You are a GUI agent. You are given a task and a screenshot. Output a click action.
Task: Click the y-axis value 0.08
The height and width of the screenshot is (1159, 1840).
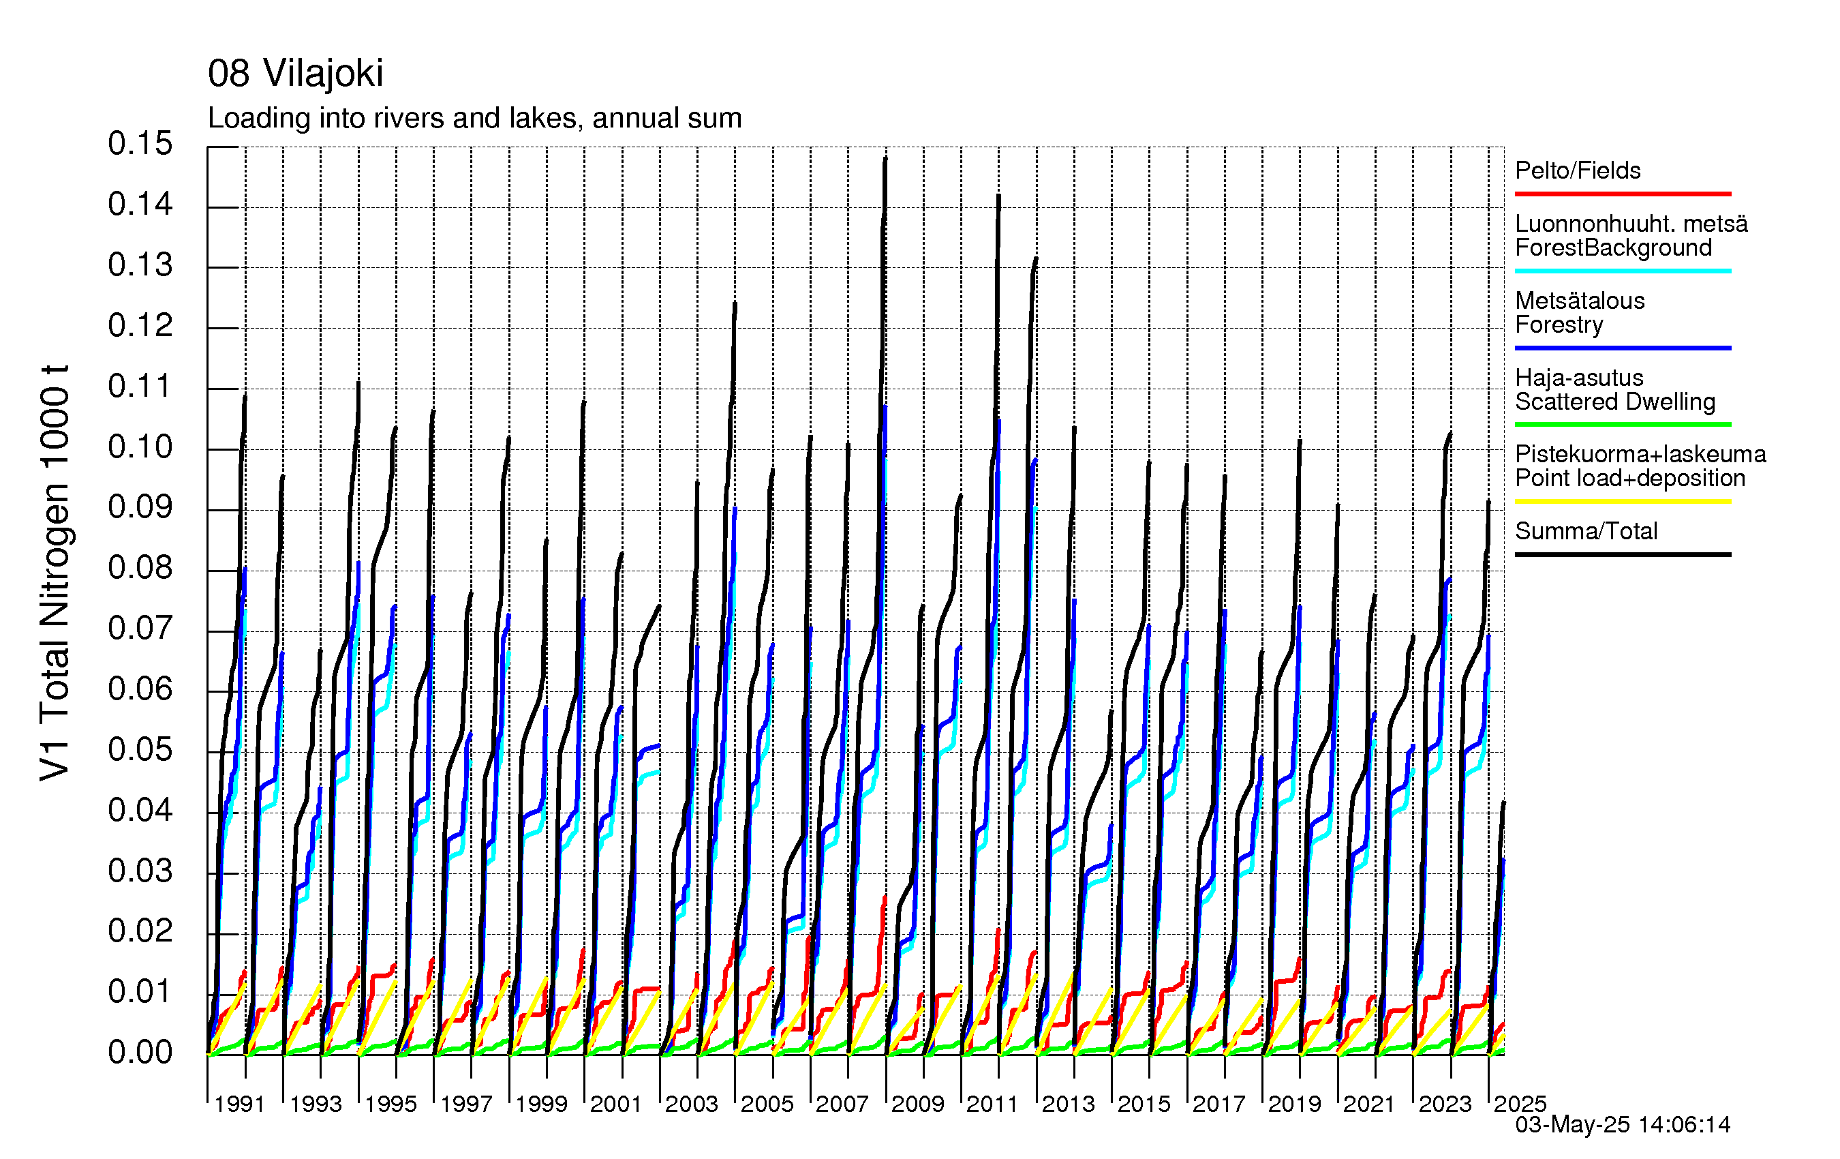140,568
